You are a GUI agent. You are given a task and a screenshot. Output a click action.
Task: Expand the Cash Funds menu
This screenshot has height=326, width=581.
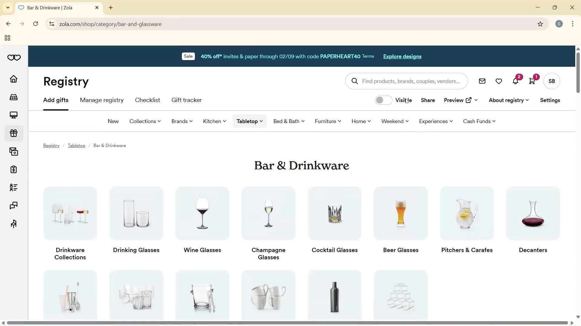(x=479, y=121)
